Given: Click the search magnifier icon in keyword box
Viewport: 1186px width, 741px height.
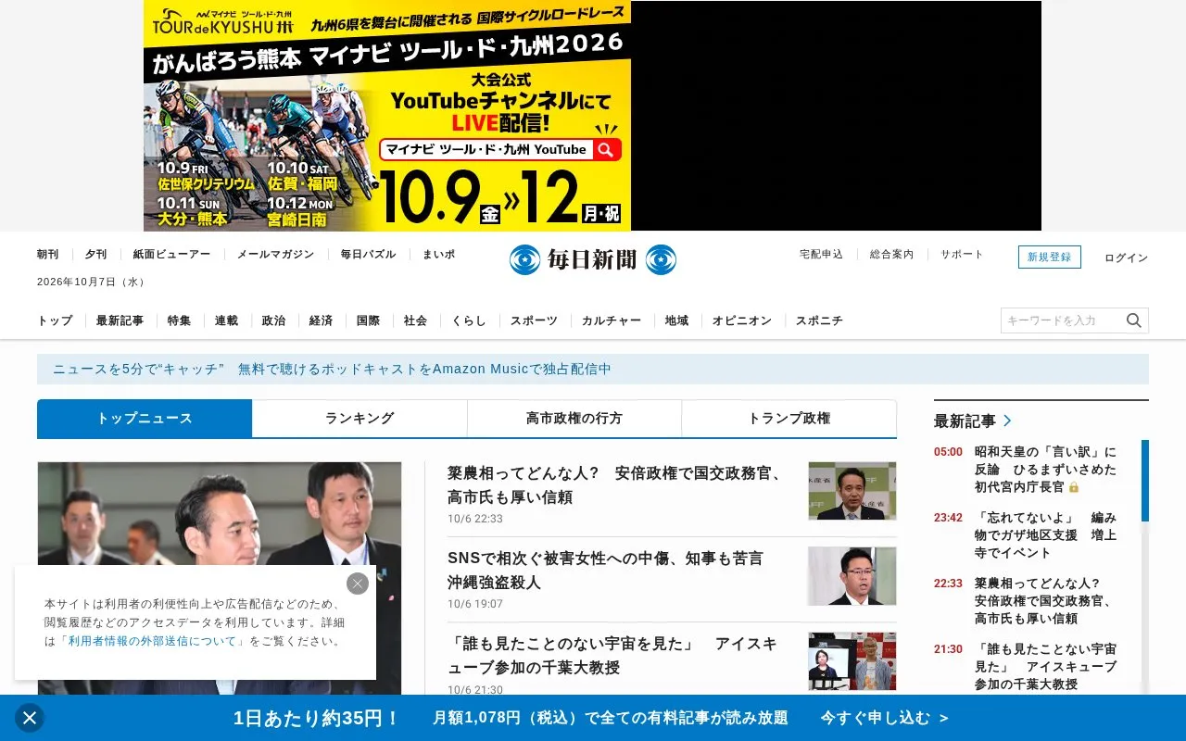Looking at the screenshot, I should click(1134, 320).
